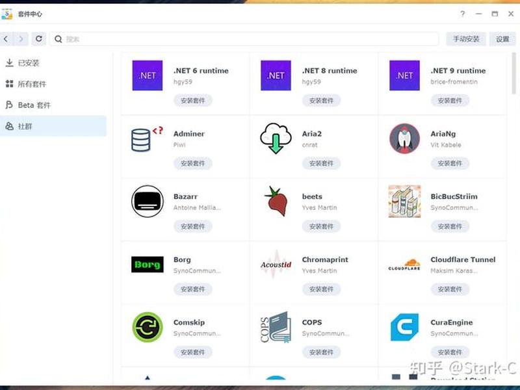This screenshot has height=390, width=520.
Task: Open the CuraEngine package title
Action: (x=452, y=322)
